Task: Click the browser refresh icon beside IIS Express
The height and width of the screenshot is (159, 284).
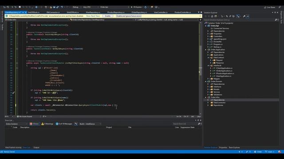Action: (x=146, y=7)
